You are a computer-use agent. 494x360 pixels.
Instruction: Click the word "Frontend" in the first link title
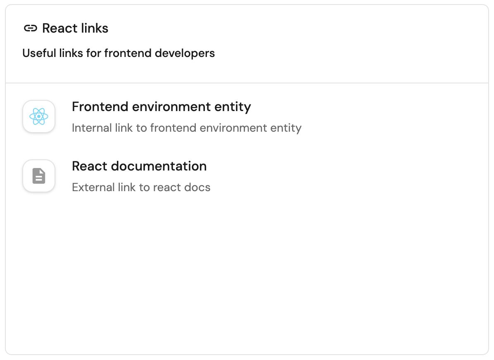100,107
